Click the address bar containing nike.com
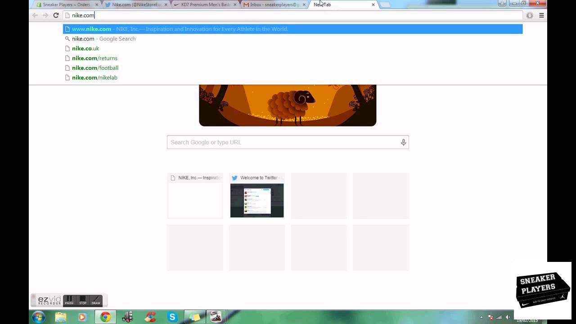Image resolution: width=576 pixels, height=324 pixels. click(292, 15)
